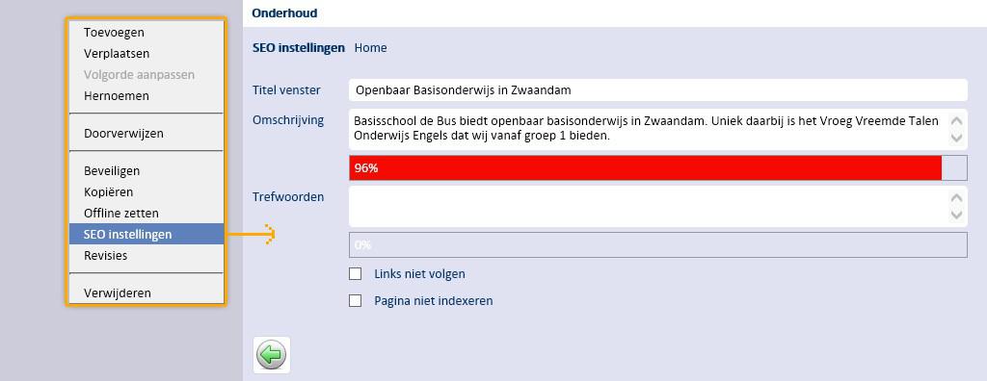The image size is (987, 381).
Task: Tick the Pagina niet indexeren checkbox
Action: (355, 300)
